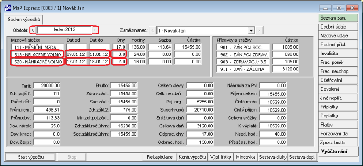Viewport: 363px width, 166px height.
Task: Click Dat od cell 17.01.12
Action: [76, 62]
